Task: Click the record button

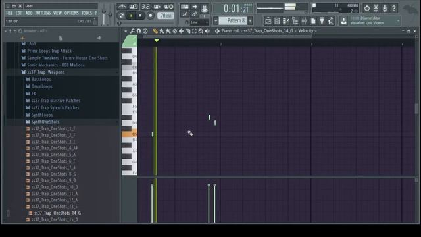Action: click(x=151, y=16)
